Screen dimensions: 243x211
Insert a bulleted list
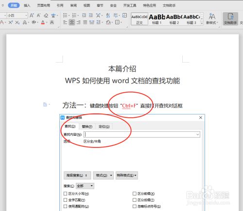coord(65,16)
